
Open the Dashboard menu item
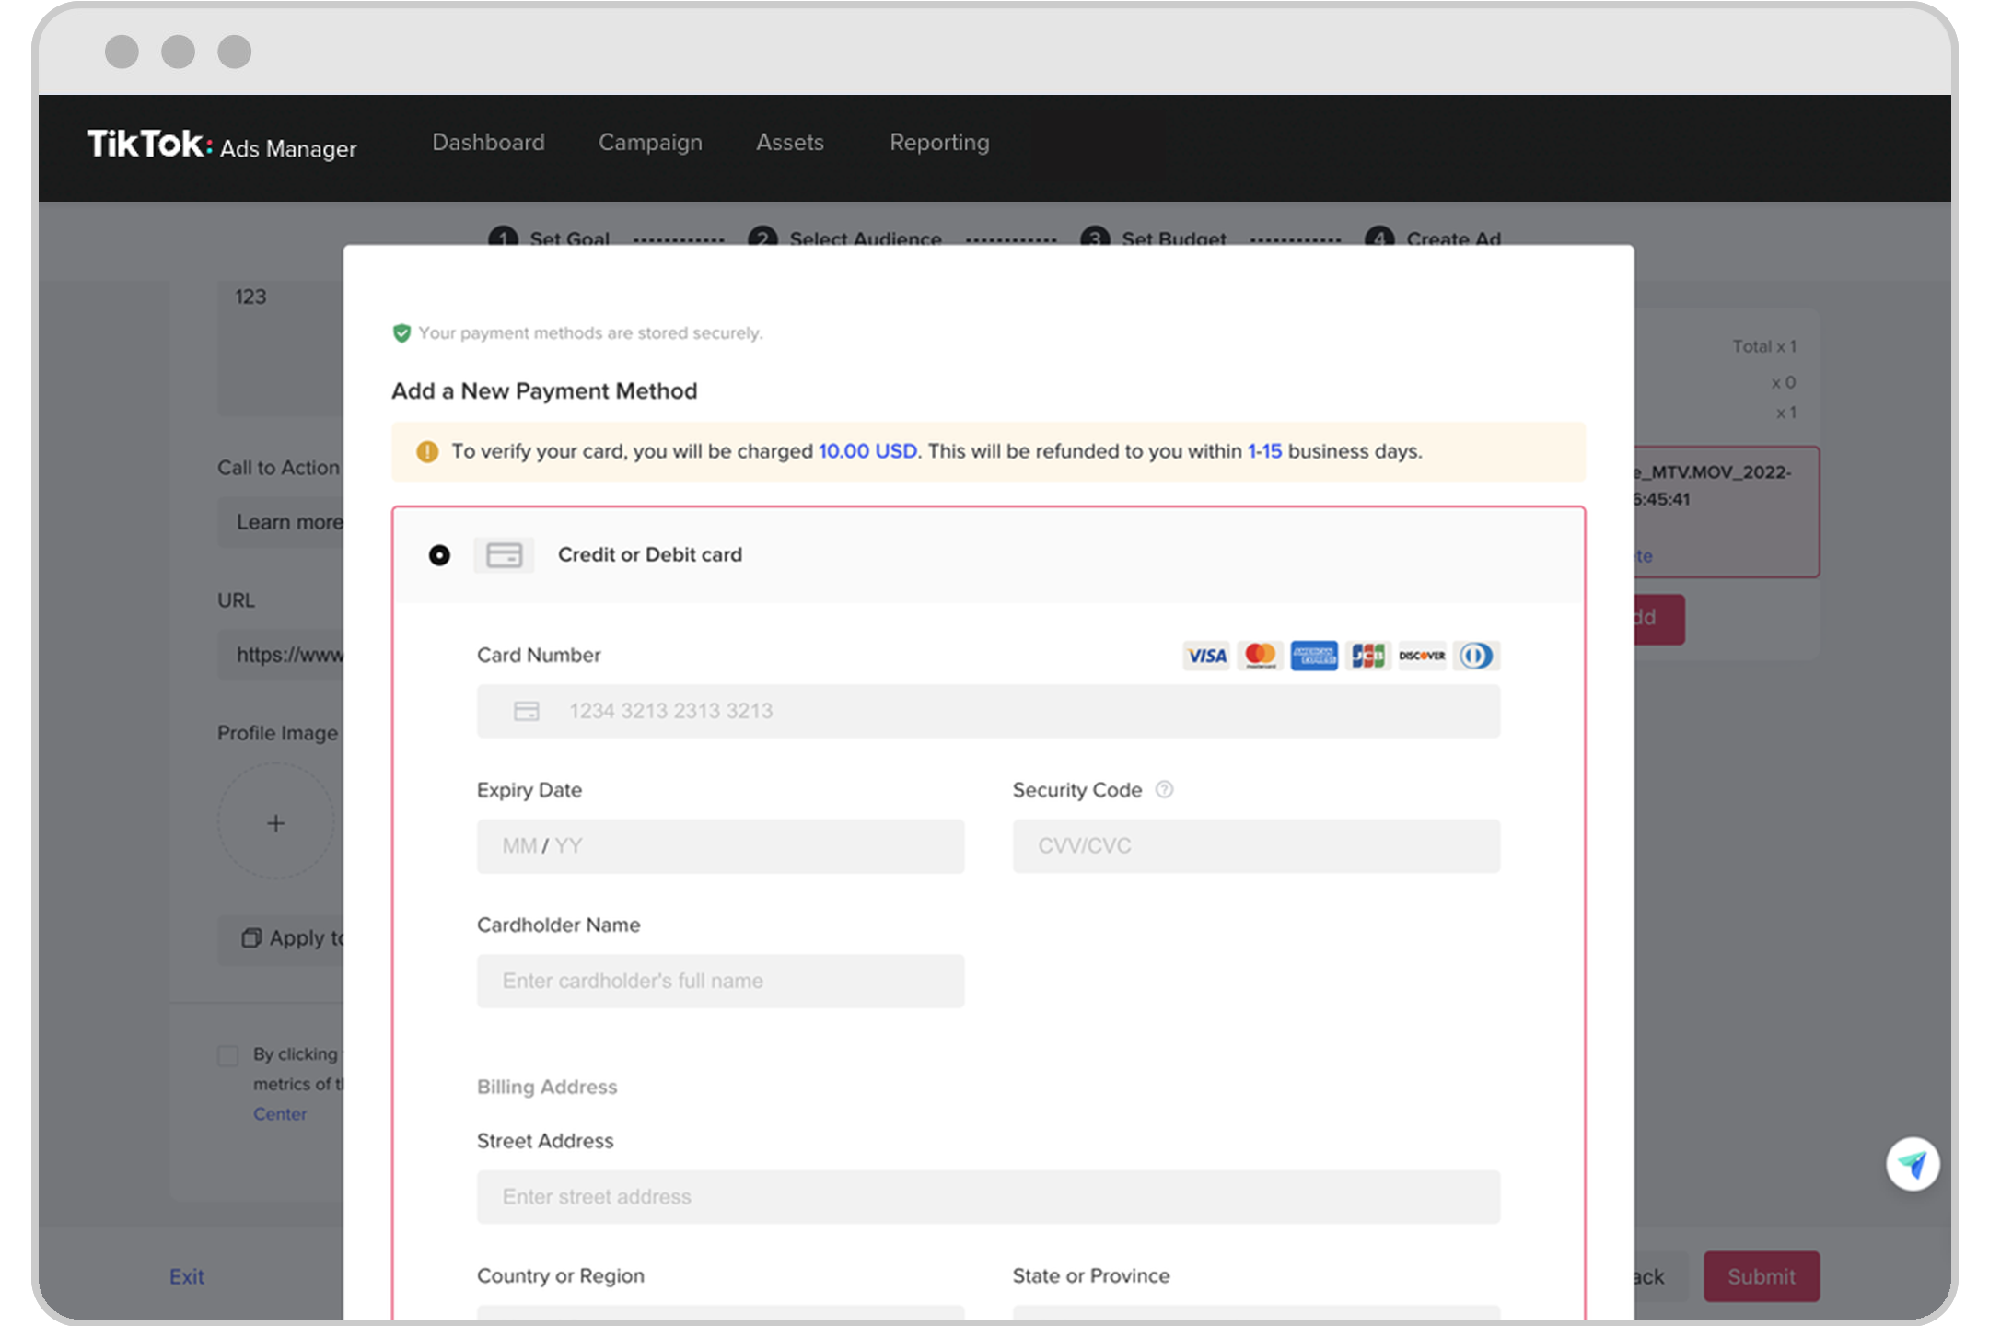pyautogui.click(x=488, y=142)
